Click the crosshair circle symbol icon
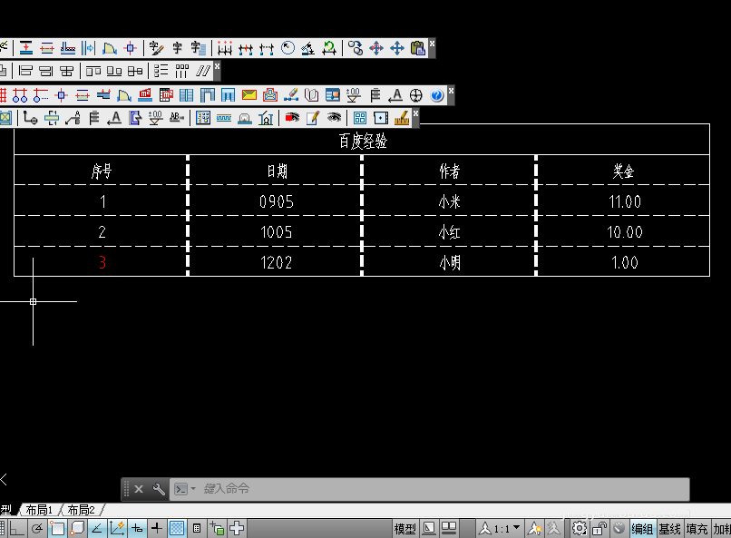731x538 pixels. pyautogui.click(x=416, y=95)
